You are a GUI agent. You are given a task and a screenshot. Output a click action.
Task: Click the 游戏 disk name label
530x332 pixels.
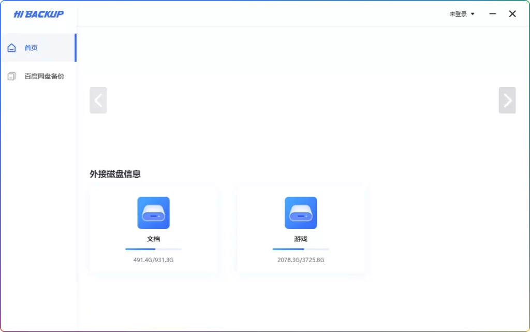pos(301,239)
